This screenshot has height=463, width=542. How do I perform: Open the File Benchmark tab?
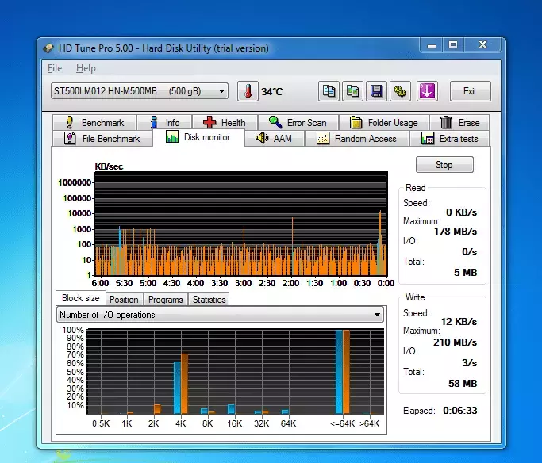pos(102,139)
